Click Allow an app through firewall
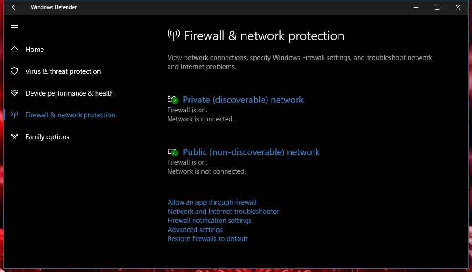This screenshot has height=272, width=472. pyautogui.click(x=212, y=202)
